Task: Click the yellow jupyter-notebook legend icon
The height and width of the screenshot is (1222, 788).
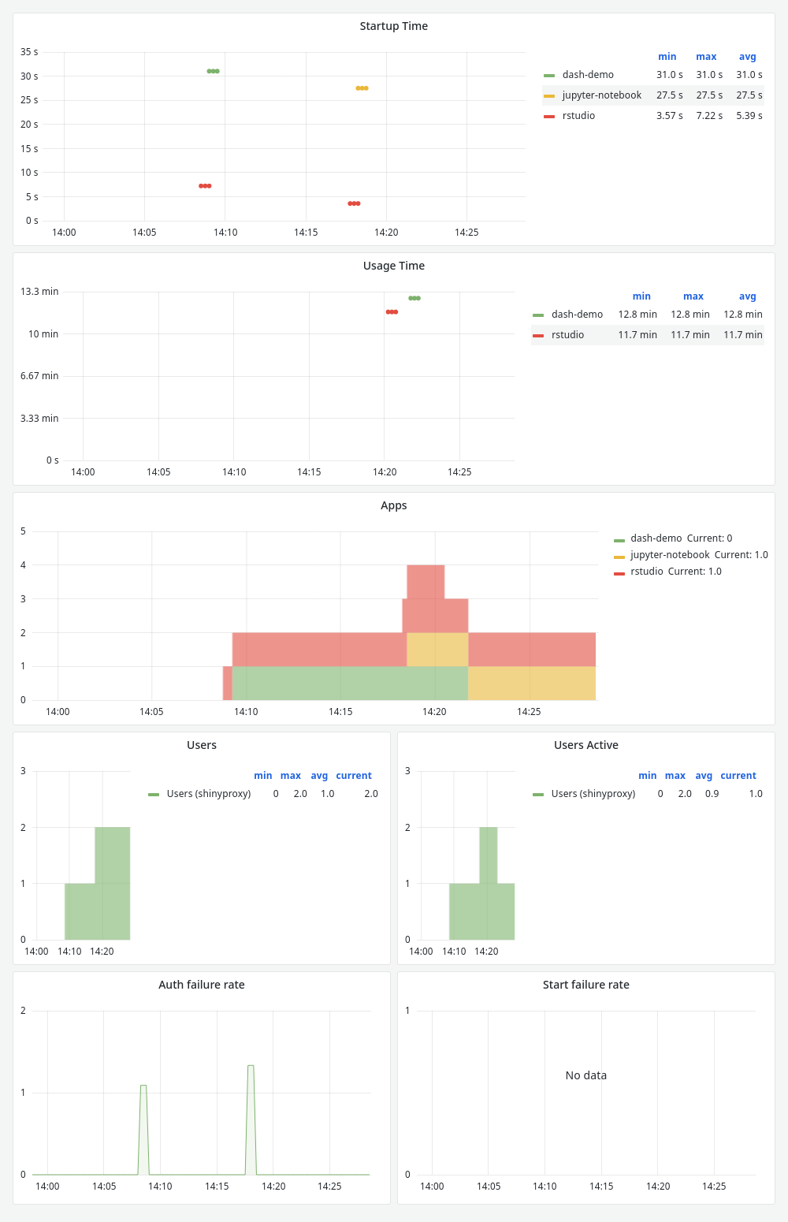Action: tap(549, 95)
